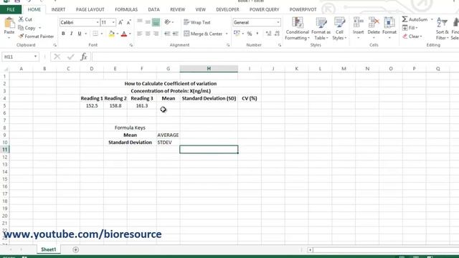
Task: Toggle Underline formatting
Action: click(x=80, y=34)
